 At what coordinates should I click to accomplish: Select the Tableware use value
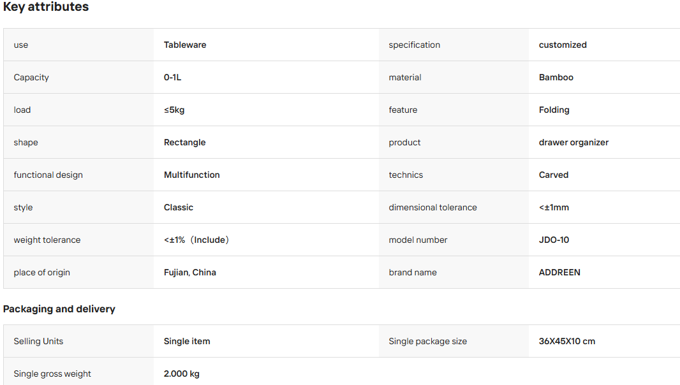(x=185, y=45)
